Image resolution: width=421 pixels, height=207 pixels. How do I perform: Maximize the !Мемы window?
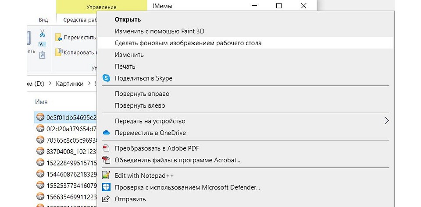(x=279, y=6)
